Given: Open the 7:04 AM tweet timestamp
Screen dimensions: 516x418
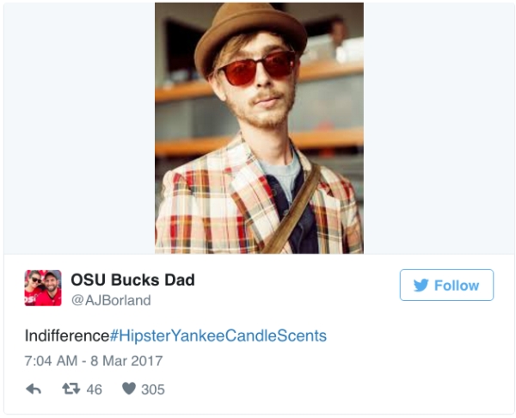Looking at the screenshot, I should (50, 361).
